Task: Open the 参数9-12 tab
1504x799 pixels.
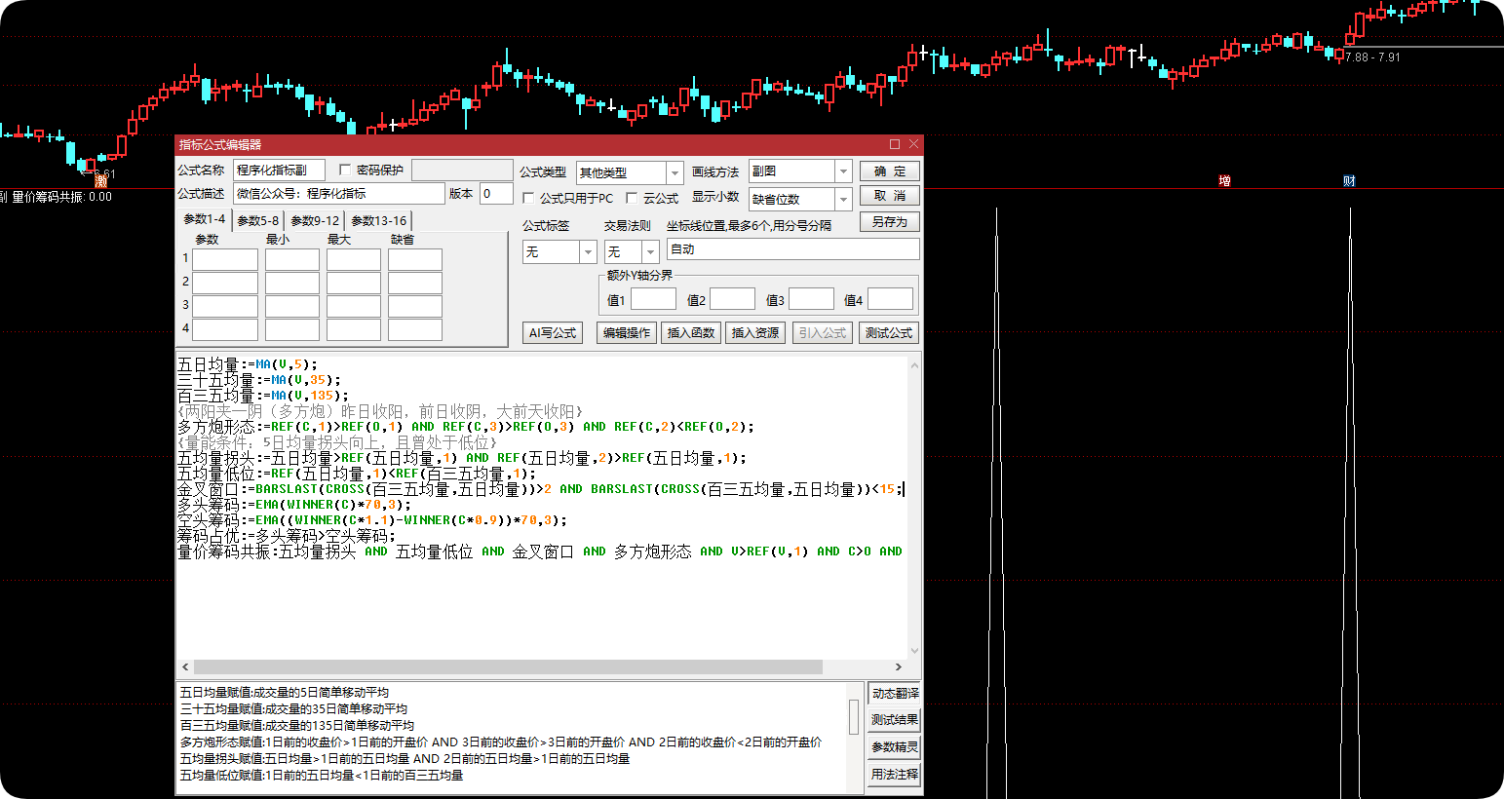Action: point(315,221)
